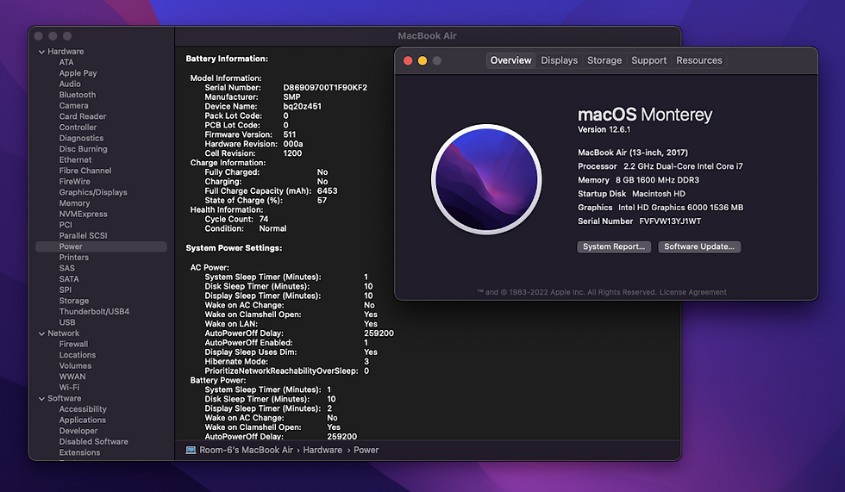845x492 pixels.
Task: Close the About This Mac window
Action: pos(408,61)
